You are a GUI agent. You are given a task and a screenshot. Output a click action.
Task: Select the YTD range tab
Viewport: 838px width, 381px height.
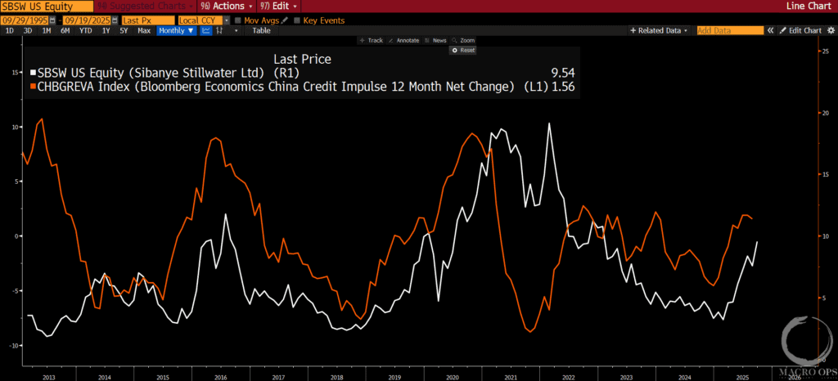tap(85, 30)
